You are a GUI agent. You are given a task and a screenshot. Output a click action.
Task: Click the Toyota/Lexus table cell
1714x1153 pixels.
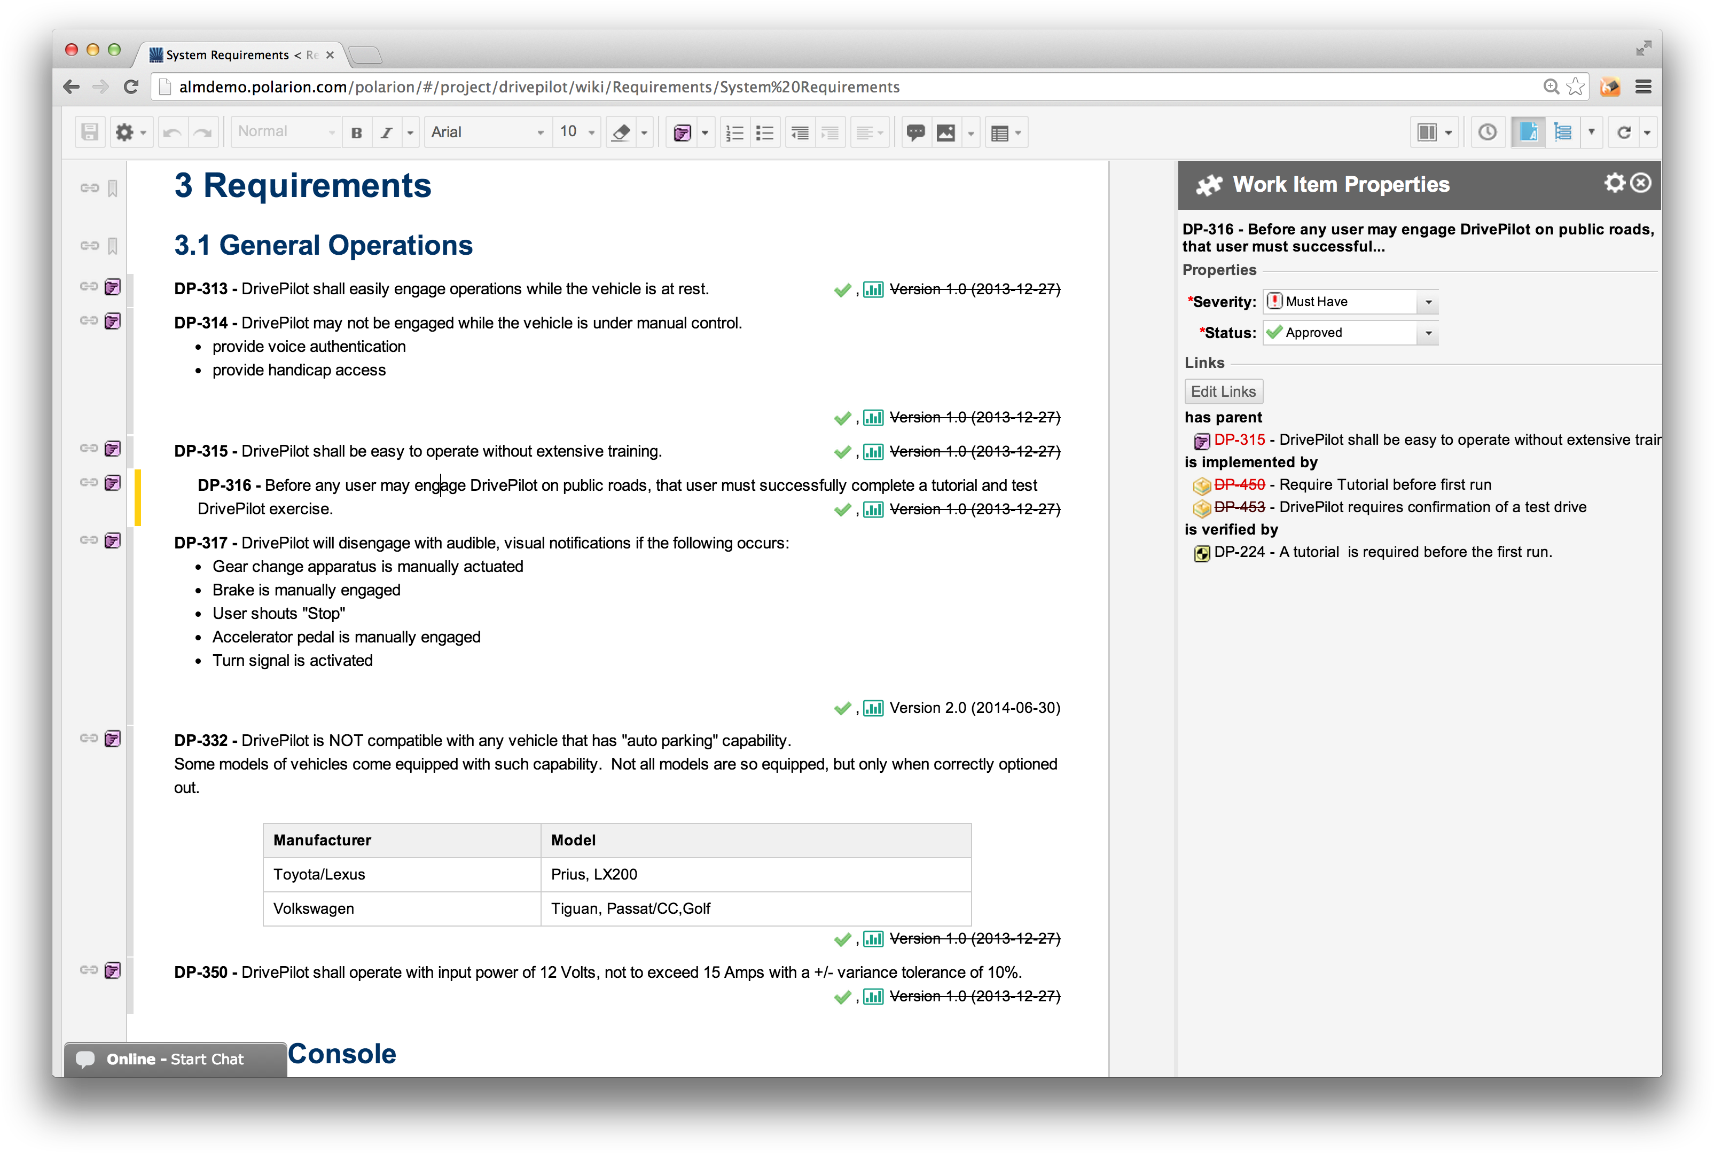[x=402, y=874]
